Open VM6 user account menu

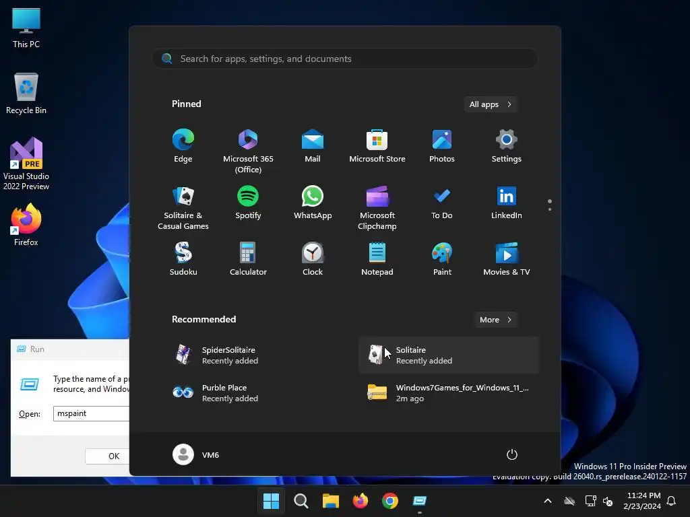[x=196, y=454]
